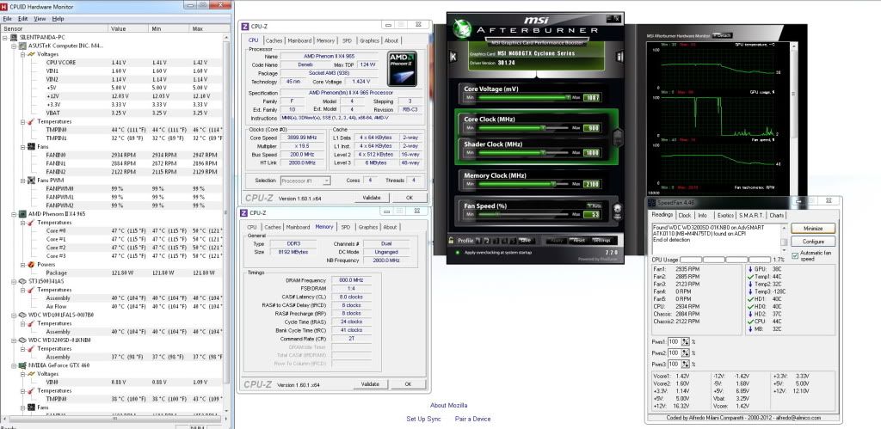Click the GPU temperature arrow icon in SpeedFan
The width and height of the screenshot is (881, 429).
pyautogui.click(x=750, y=269)
